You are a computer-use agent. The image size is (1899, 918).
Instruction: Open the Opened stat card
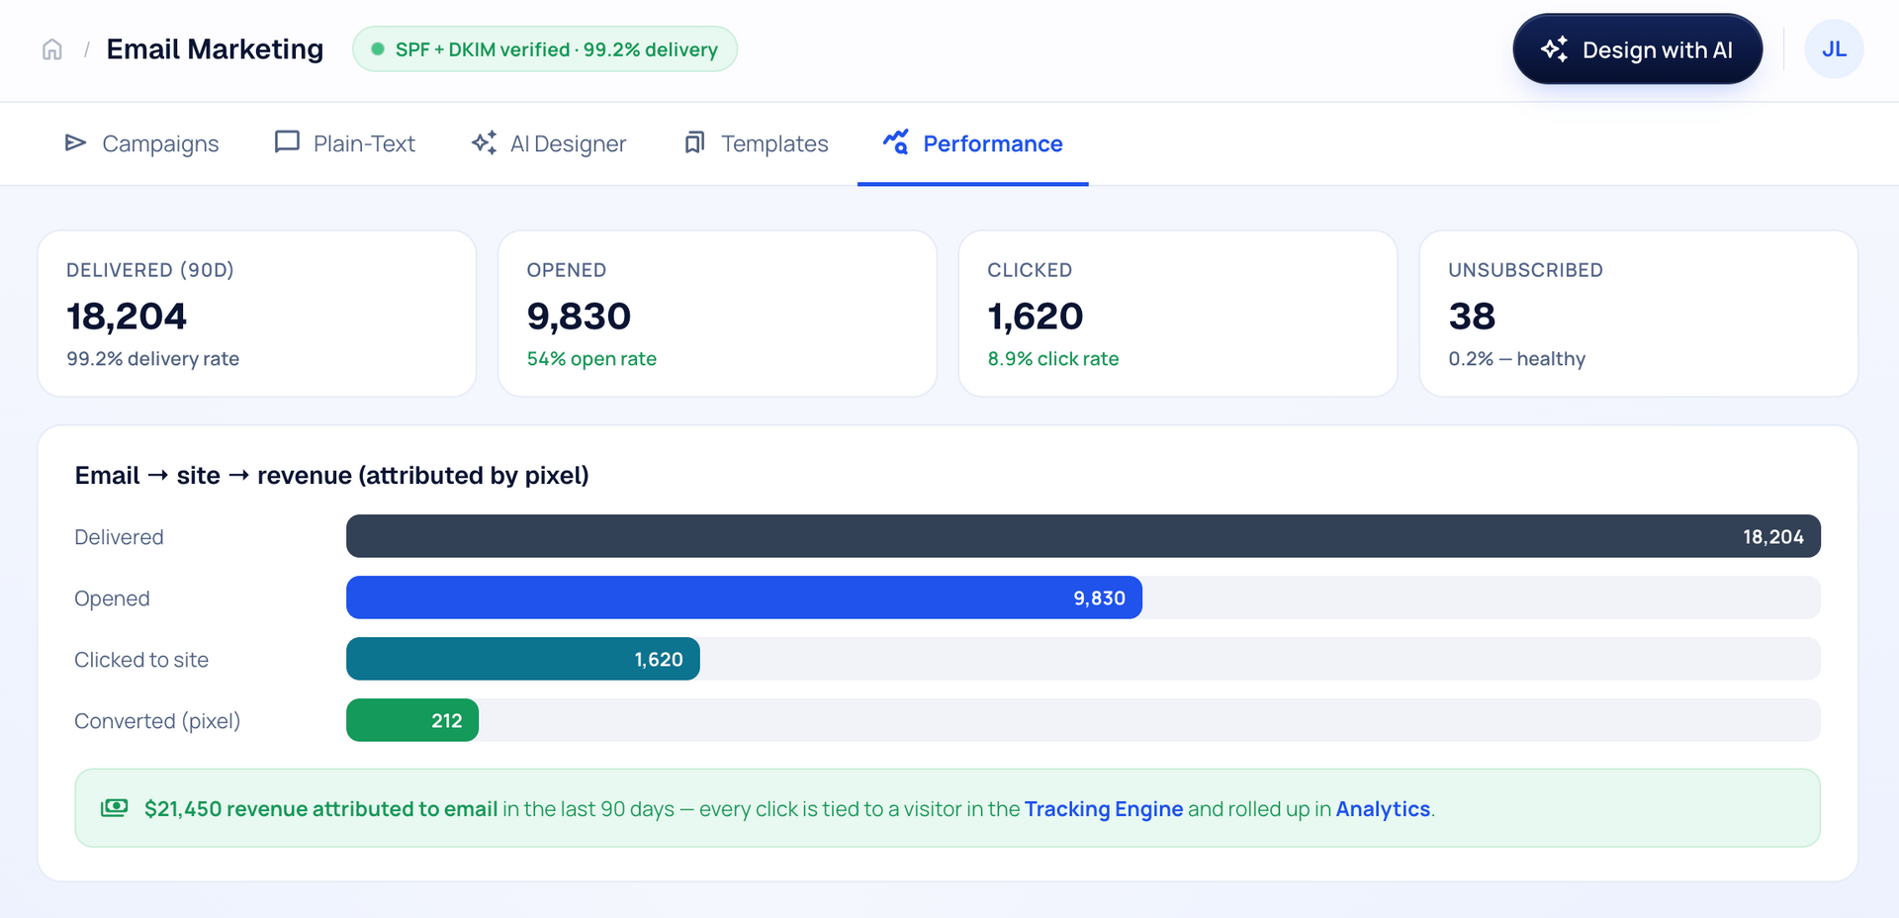(x=717, y=314)
